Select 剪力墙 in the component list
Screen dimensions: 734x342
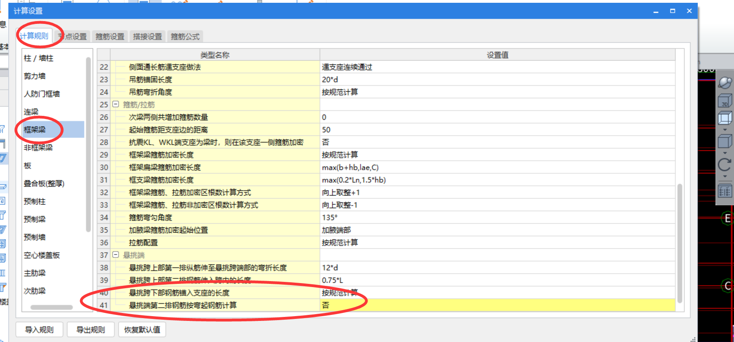(35, 76)
